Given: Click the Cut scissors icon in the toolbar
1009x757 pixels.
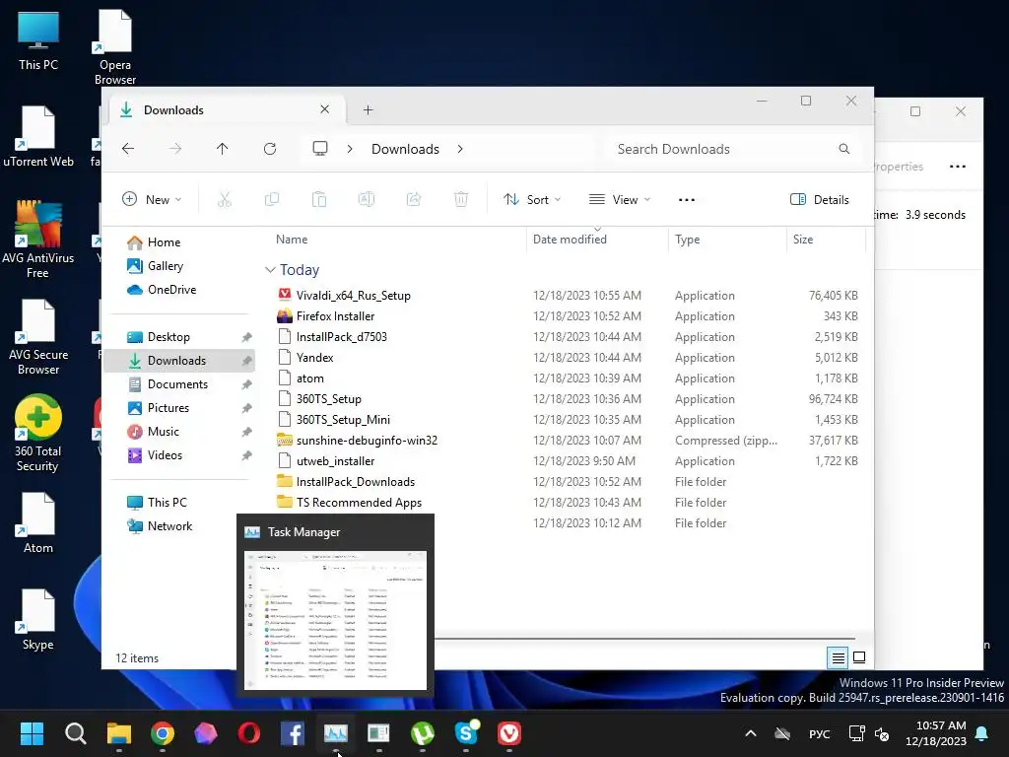Looking at the screenshot, I should (x=224, y=199).
